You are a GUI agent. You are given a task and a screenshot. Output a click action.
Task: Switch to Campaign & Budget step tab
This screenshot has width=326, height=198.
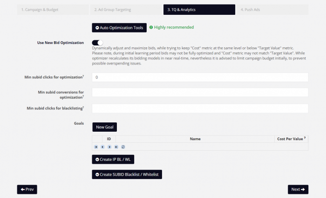click(x=53, y=10)
